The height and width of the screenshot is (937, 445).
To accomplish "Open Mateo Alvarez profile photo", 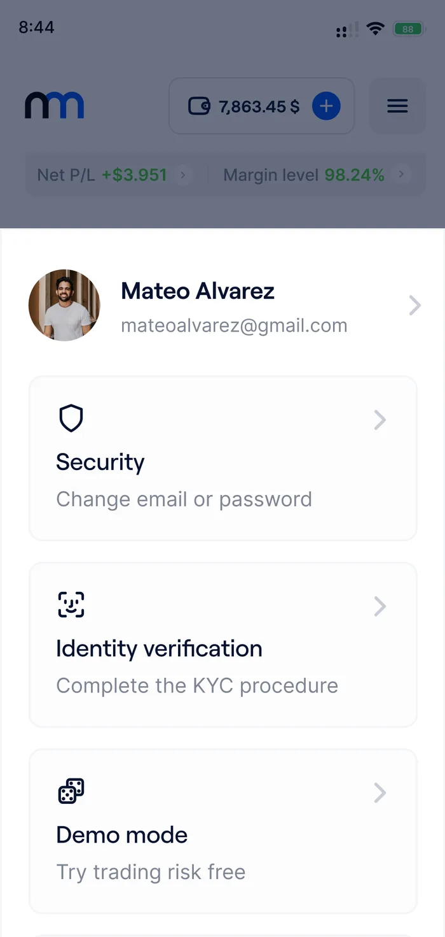I will coord(64,305).
